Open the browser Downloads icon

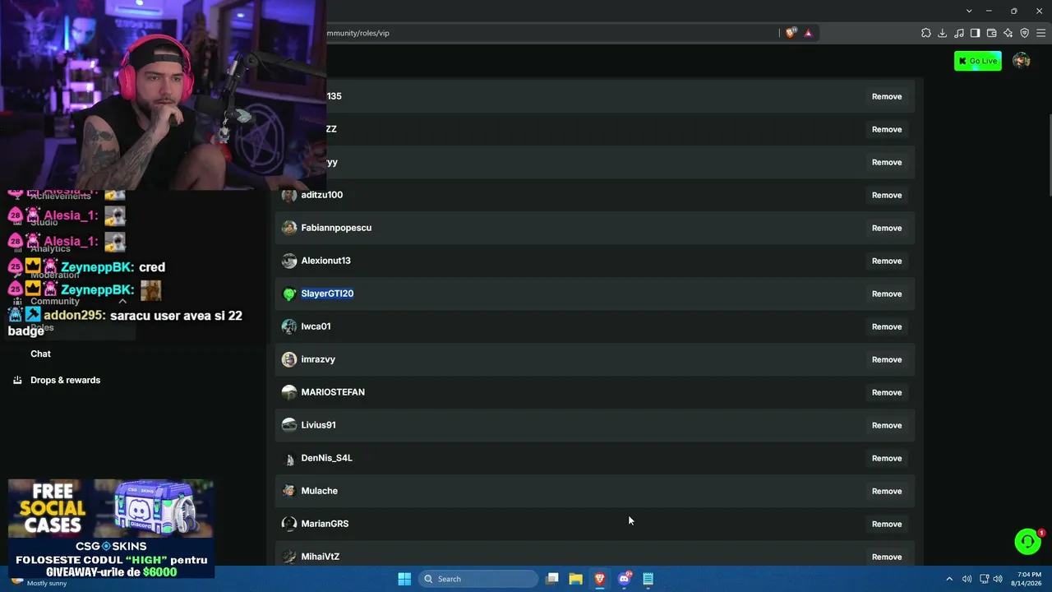[x=943, y=33]
